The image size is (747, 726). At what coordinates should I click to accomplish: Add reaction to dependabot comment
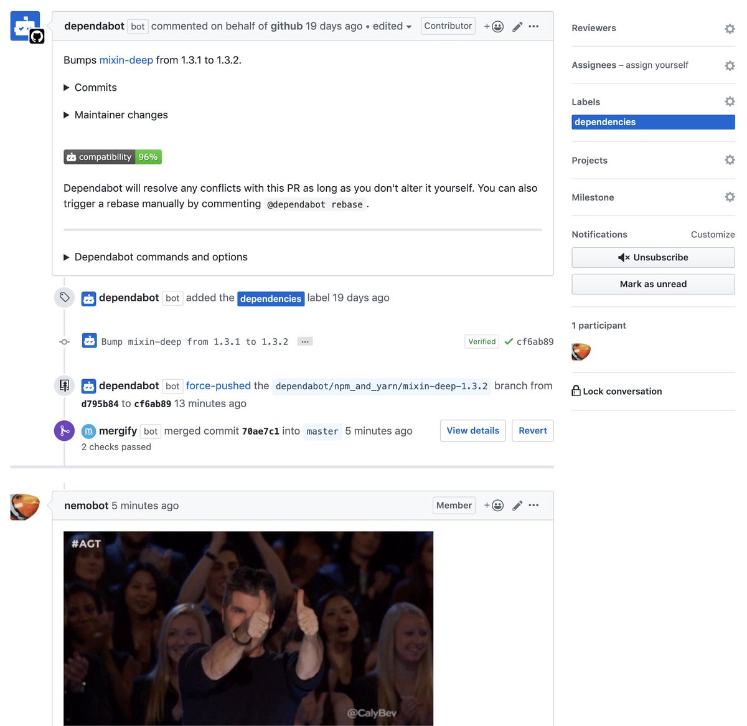coord(494,26)
